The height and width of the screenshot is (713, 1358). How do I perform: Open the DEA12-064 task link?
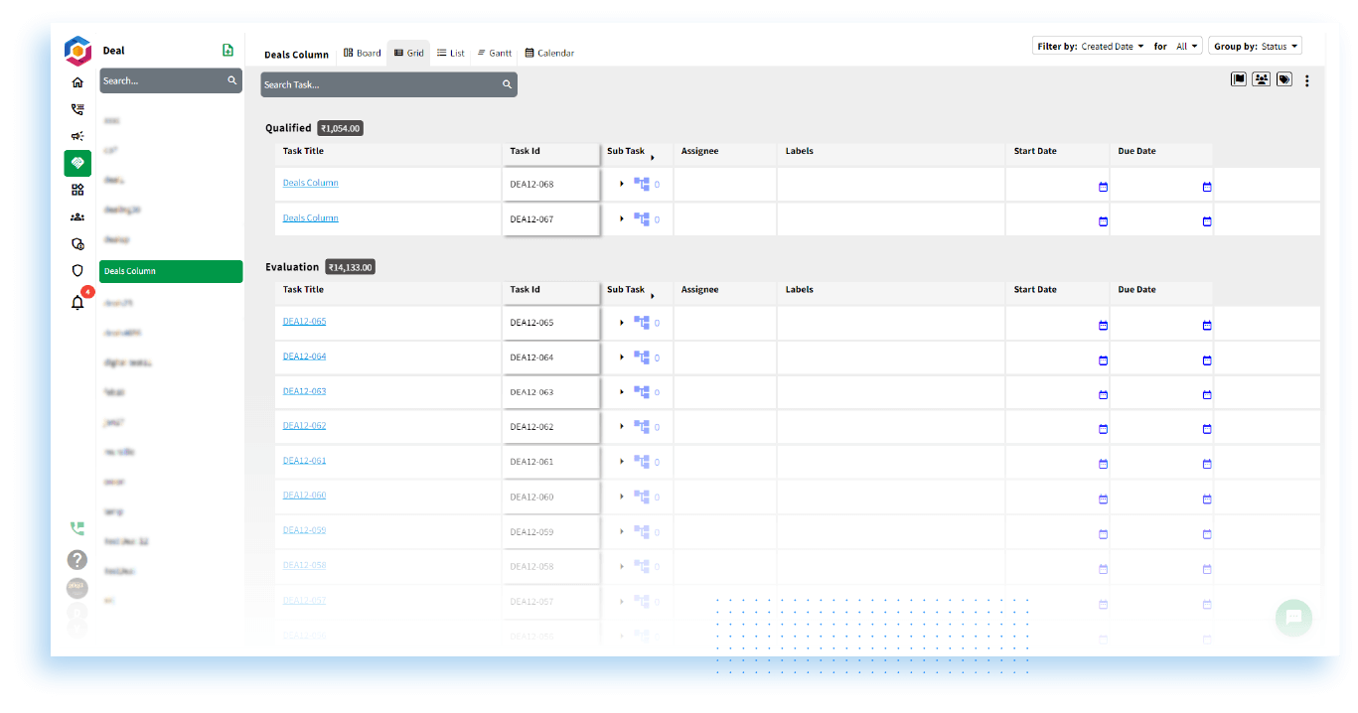(304, 356)
